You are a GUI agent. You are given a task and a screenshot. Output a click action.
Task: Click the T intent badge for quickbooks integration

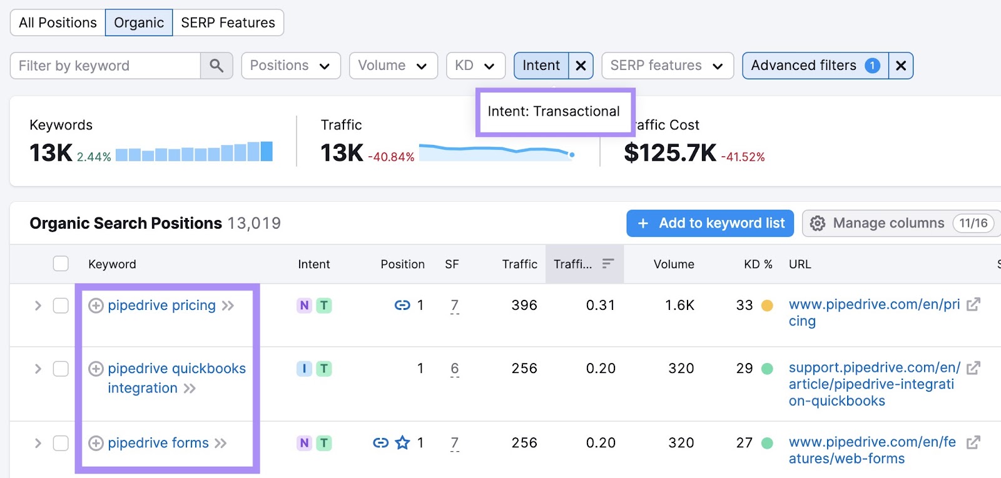[x=324, y=369]
